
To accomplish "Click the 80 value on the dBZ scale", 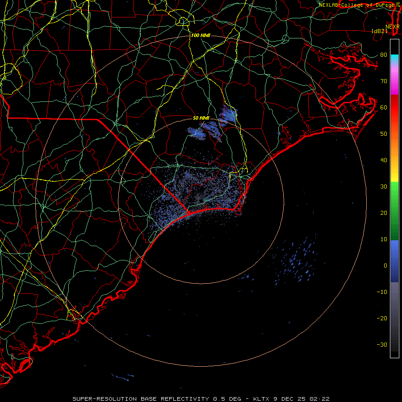I will click(x=384, y=54).
